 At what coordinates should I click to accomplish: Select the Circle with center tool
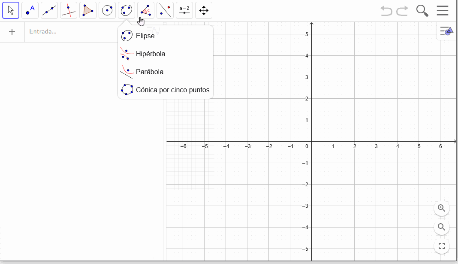tap(107, 11)
